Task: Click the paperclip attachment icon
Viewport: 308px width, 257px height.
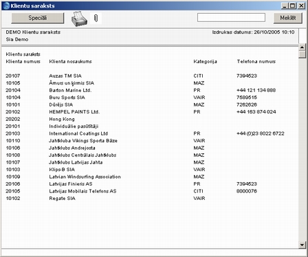Action: point(96,18)
